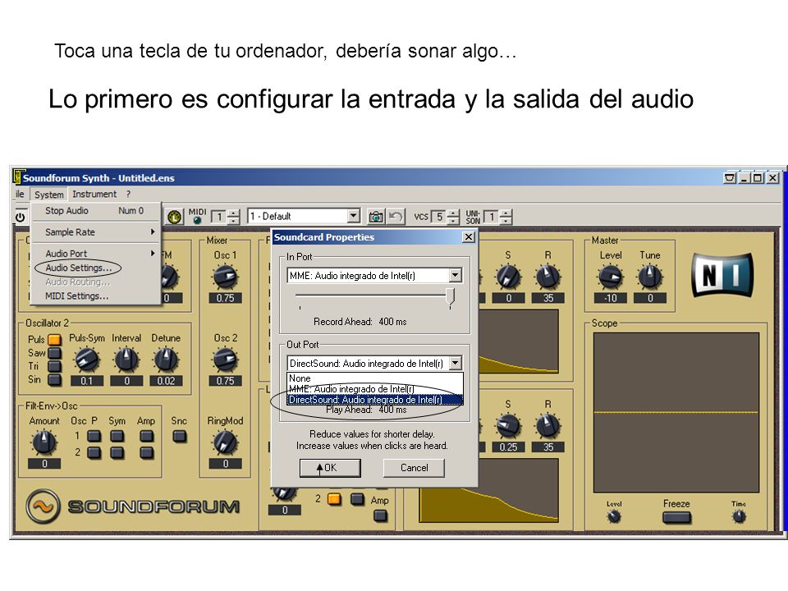Adjust the Oscillator 2 Detune knob
The image size is (788, 591).
click(166, 360)
